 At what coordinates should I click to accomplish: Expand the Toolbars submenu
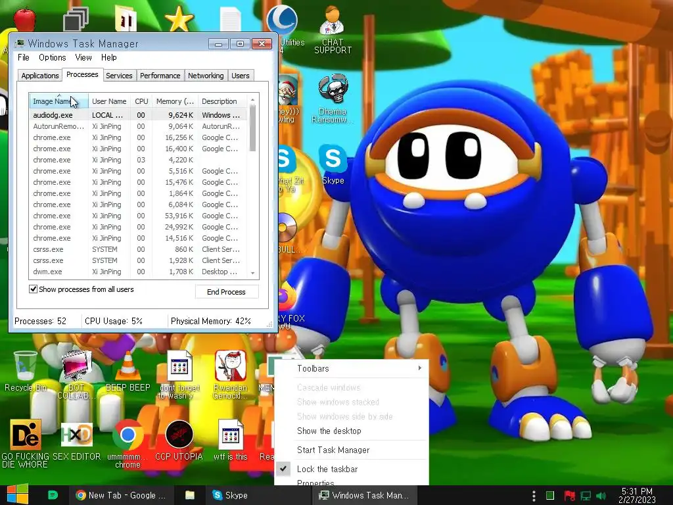(x=351, y=368)
